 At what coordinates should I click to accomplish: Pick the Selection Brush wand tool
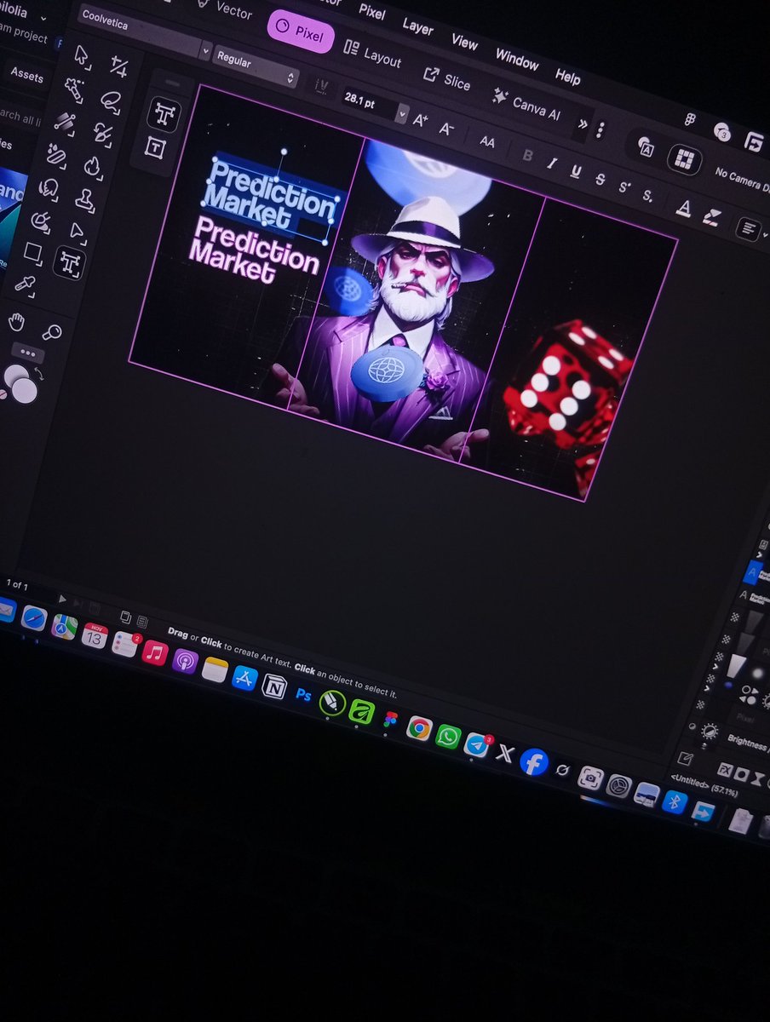click(73, 89)
